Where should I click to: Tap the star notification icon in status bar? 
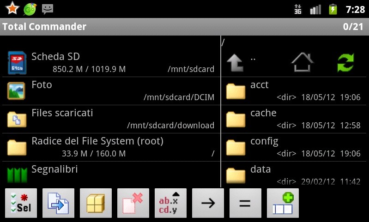click(x=12, y=8)
